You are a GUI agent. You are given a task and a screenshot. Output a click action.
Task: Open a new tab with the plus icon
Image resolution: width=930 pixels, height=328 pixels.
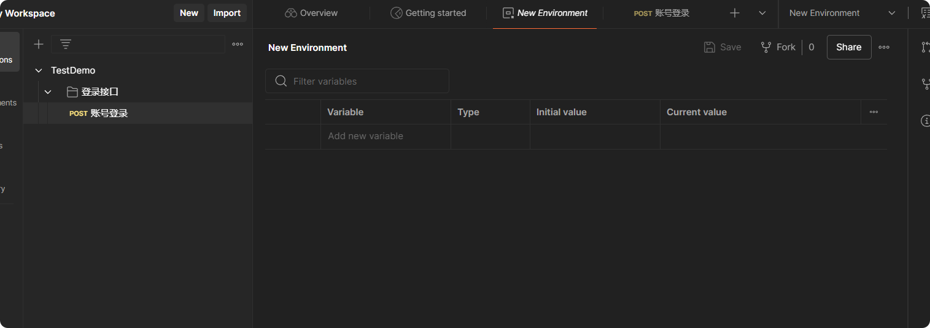pos(735,13)
